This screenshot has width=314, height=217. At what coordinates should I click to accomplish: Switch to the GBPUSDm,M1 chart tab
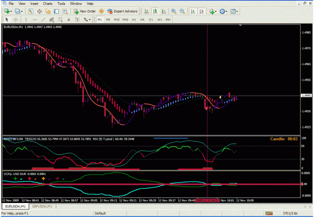tap(42, 206)
